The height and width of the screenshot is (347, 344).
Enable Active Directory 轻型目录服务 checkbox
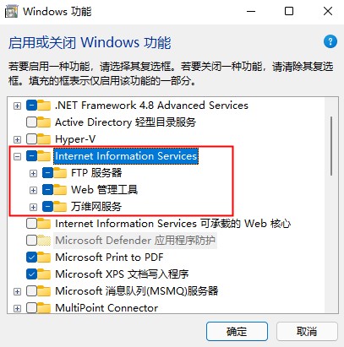click(31, 122)
